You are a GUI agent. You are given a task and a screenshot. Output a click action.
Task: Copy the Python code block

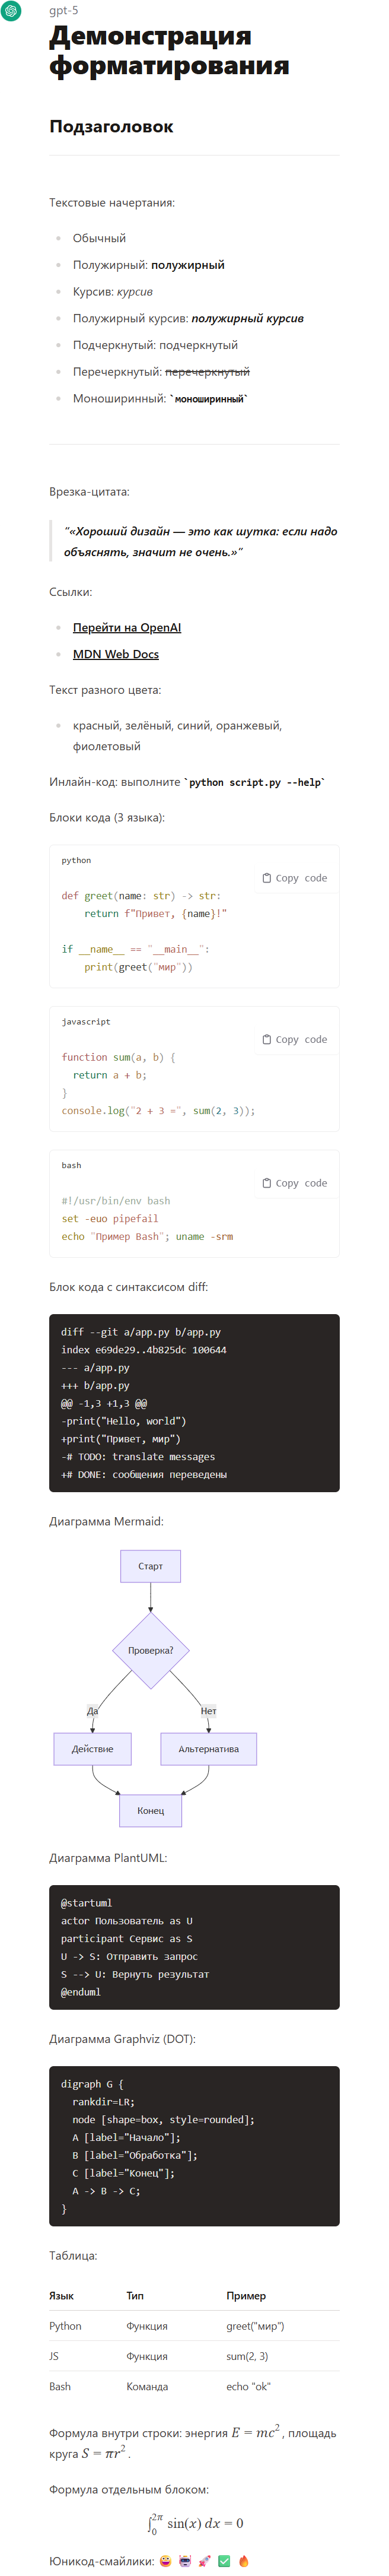point(294,878)
